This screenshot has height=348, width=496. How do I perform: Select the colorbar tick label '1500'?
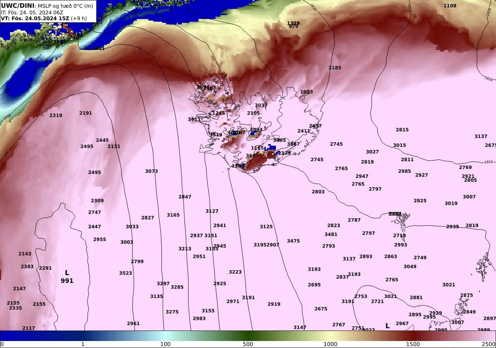click(x=413, y=344)
